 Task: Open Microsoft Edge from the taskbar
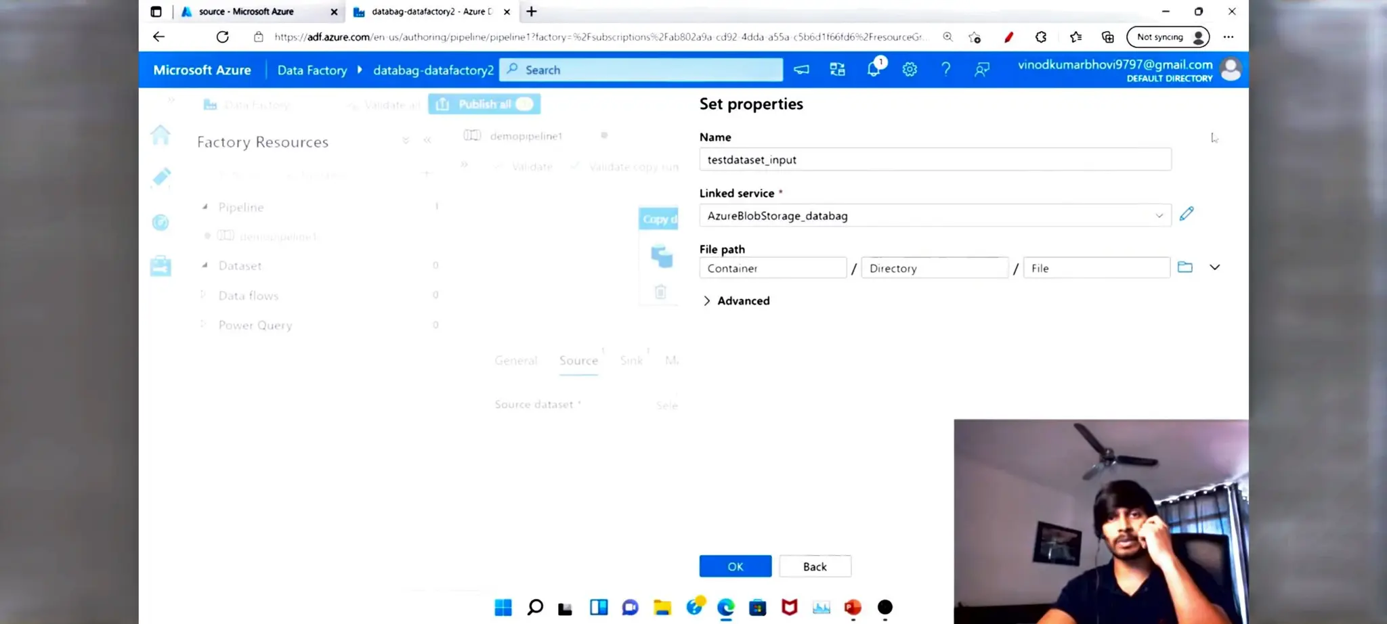tap(726, 608)
